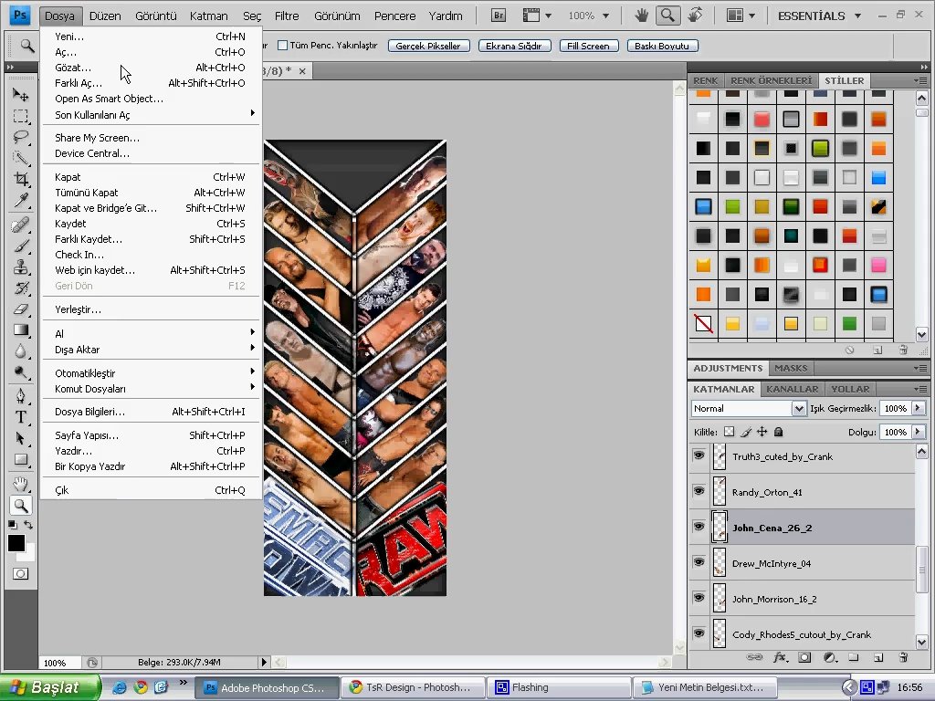
Task: Click the Baskı Boyutu button
Action: pyautogui.click(x=662, y=46)
